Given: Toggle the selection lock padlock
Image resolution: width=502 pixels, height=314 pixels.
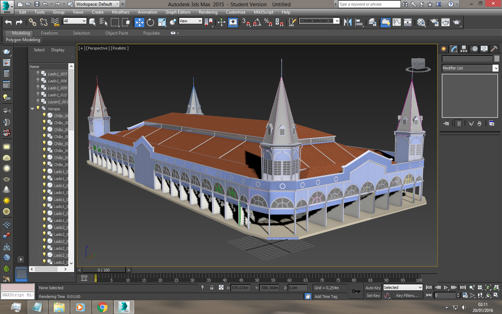Looking at the screenshot, I should [x=212, y=287].
